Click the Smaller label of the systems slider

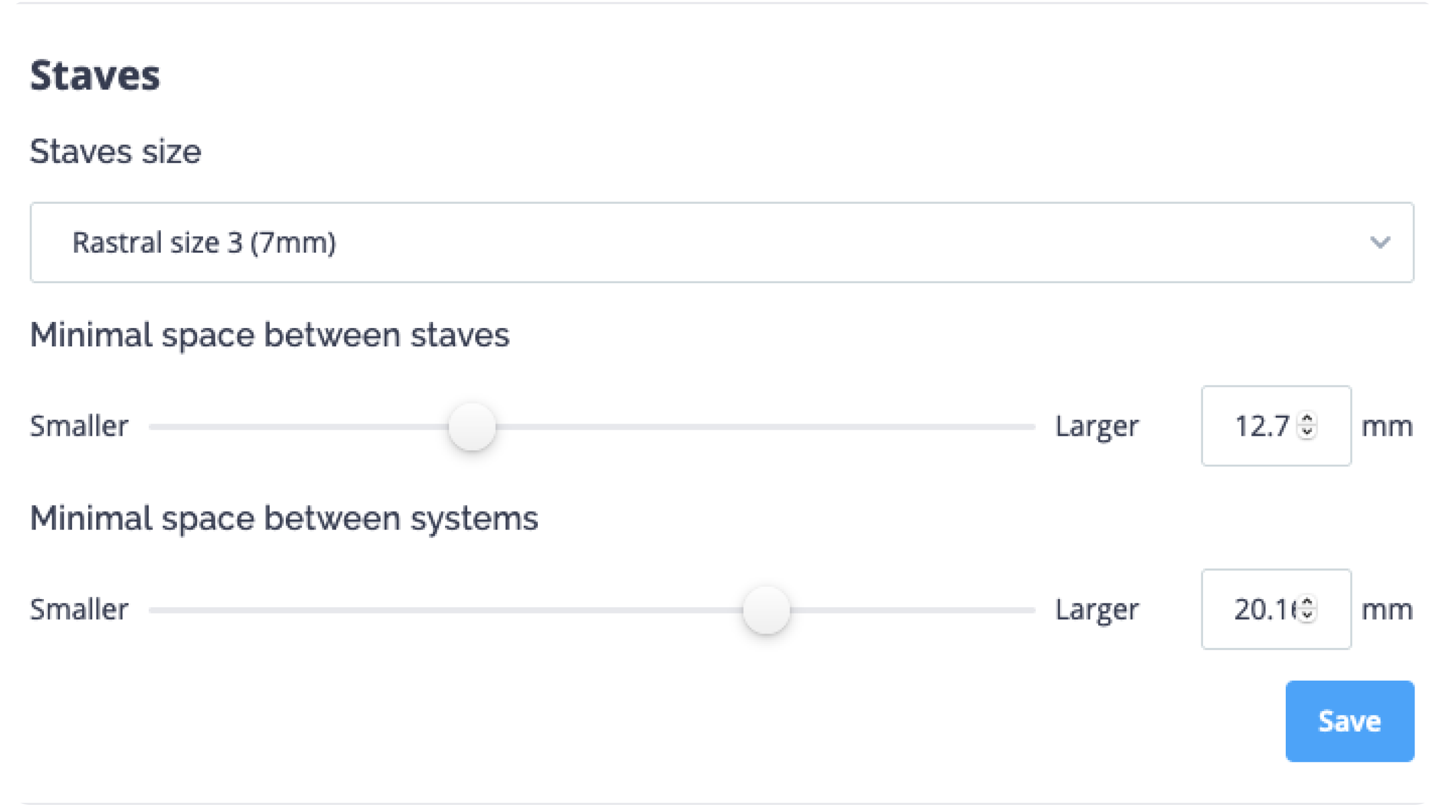[x=79, y=609]
